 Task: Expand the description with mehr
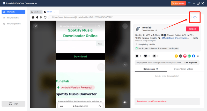click(195, 38)
